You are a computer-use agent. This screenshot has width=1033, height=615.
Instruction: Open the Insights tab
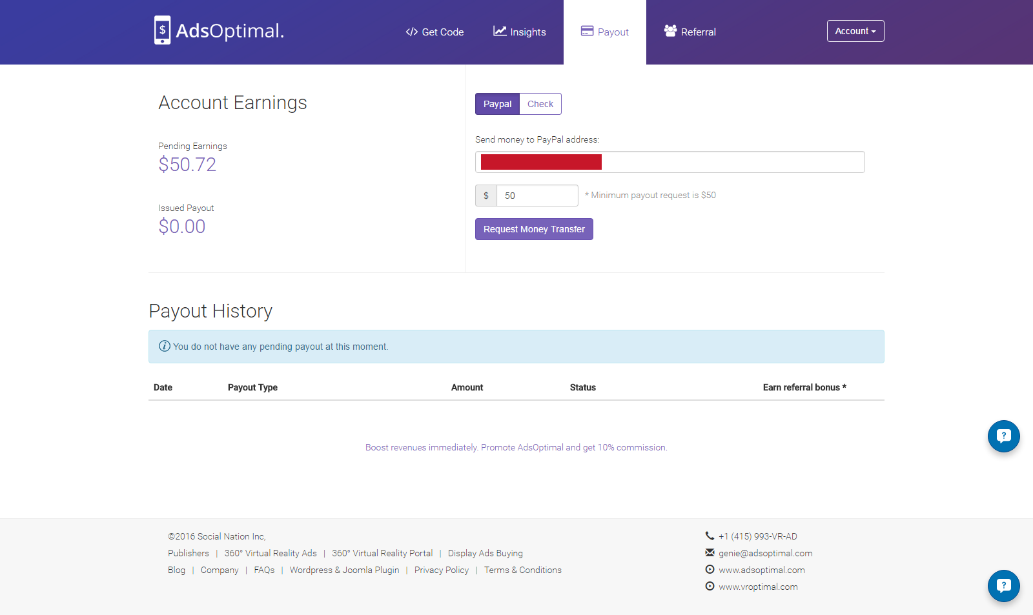pyautogui.click(x=520, y=32)
